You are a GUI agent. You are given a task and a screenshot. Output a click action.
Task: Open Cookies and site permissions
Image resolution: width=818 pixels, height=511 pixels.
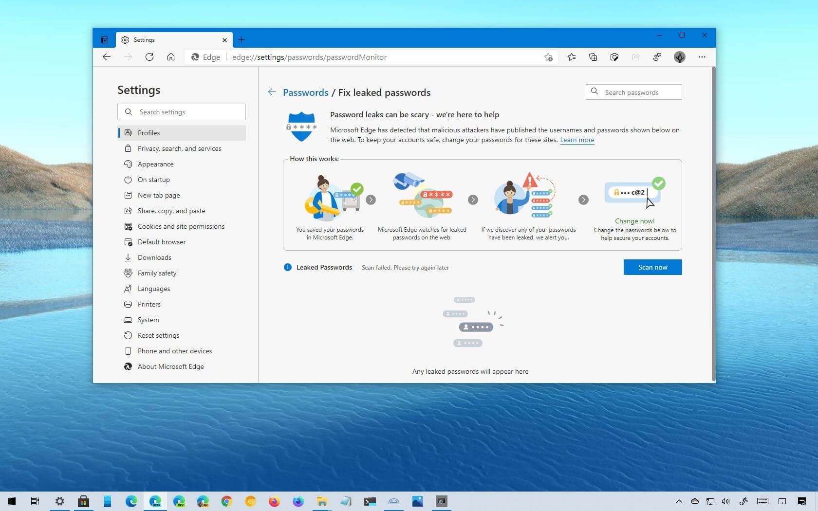(182, 226)
